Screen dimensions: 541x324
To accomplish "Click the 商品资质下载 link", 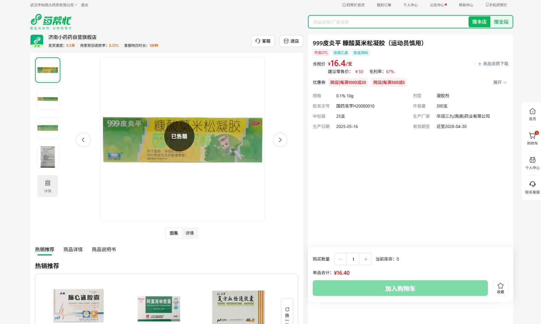I will pyautogui.click(x=493, y=64).
